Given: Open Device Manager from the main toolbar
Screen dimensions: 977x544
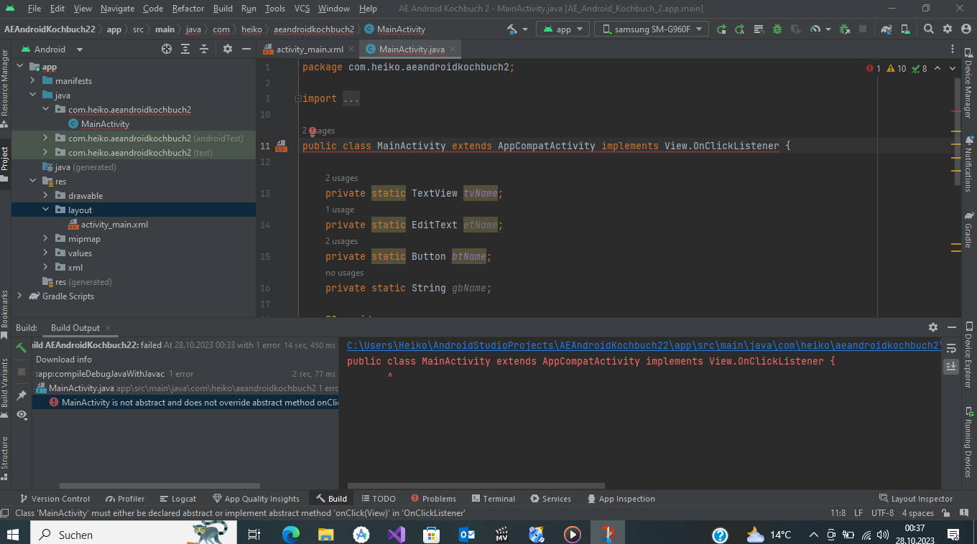Looking at the screenshot, I should click(x=907, y=29).
